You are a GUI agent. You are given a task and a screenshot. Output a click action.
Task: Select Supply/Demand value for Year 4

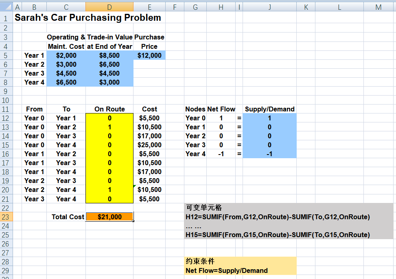[x=269, y=154]
